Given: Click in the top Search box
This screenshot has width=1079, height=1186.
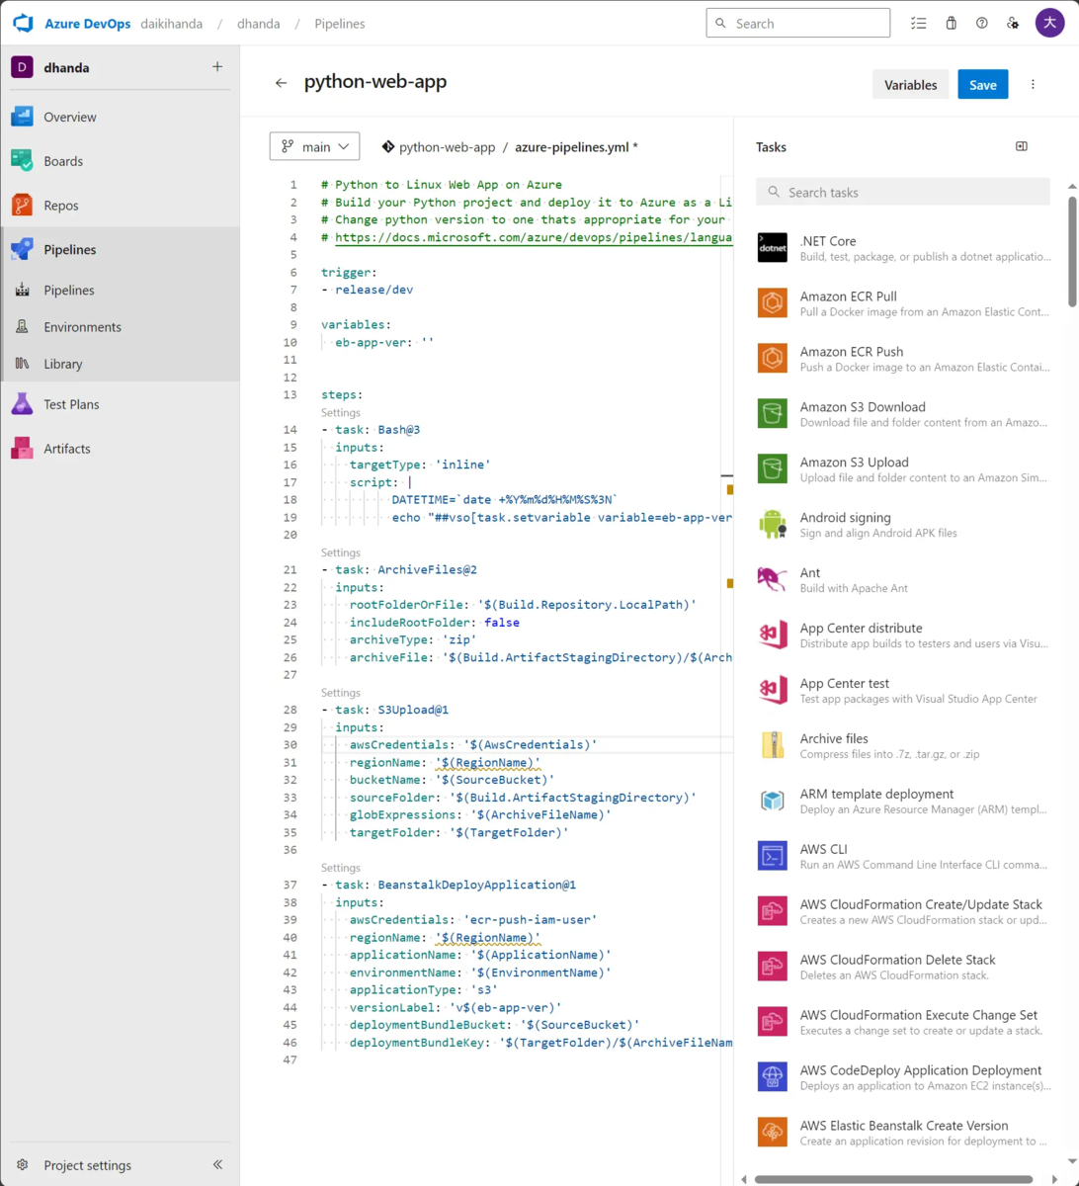Looking at the screenshot, I should 798,24.
